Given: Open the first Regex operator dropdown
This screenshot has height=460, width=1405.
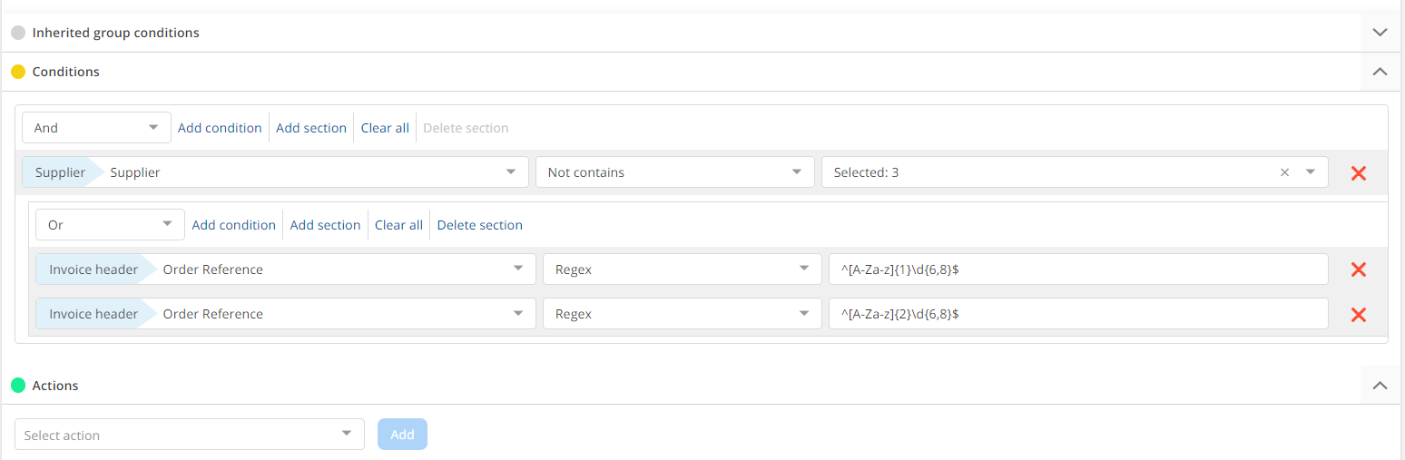Looking at the screenshot, I should click(x=682, y=269).
